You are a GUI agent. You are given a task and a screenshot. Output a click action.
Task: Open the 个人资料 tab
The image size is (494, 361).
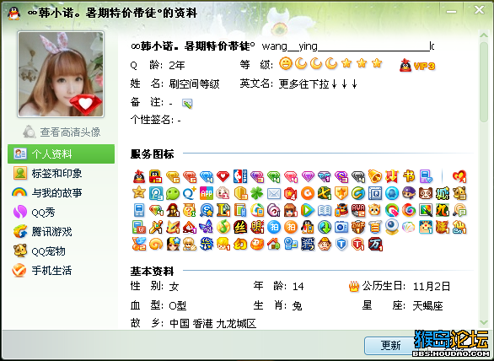(x=62, y=154)
